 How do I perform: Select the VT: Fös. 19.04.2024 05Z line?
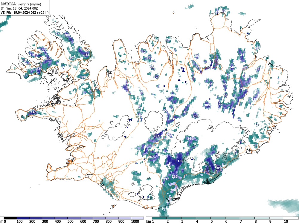click(25, 13)
